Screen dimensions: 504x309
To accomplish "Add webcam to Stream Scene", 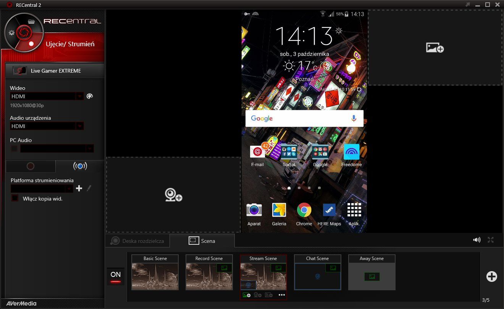I will pos(258,295).
